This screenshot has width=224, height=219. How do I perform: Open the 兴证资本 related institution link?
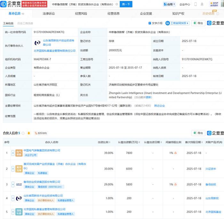[x=211, y=169]
